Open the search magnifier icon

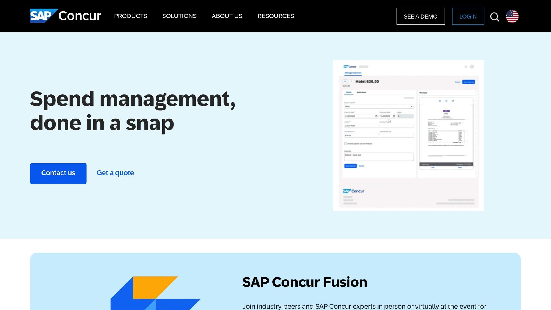pyautogui.click(x=495, y=17)
